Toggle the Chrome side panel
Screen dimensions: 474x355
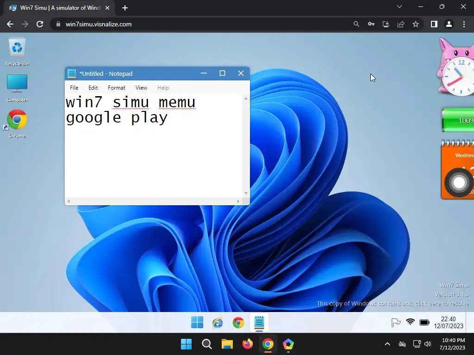click(434, 24)
